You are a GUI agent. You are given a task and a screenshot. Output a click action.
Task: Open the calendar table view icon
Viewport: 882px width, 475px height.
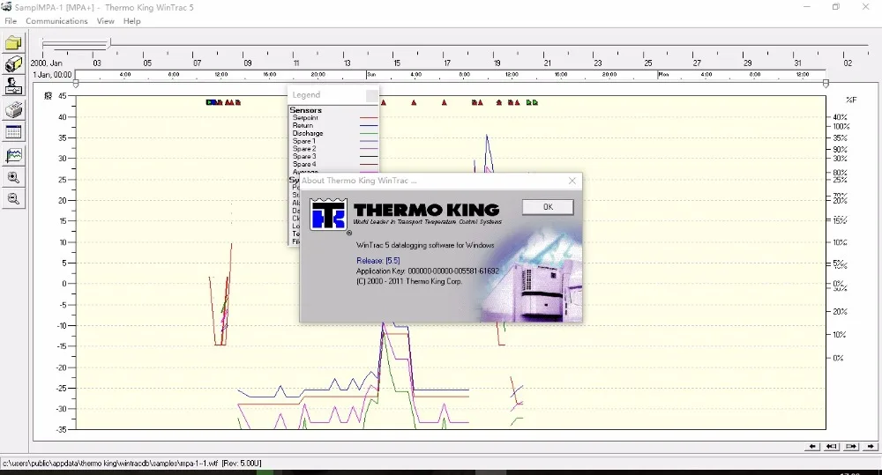[x=13, y=132]
